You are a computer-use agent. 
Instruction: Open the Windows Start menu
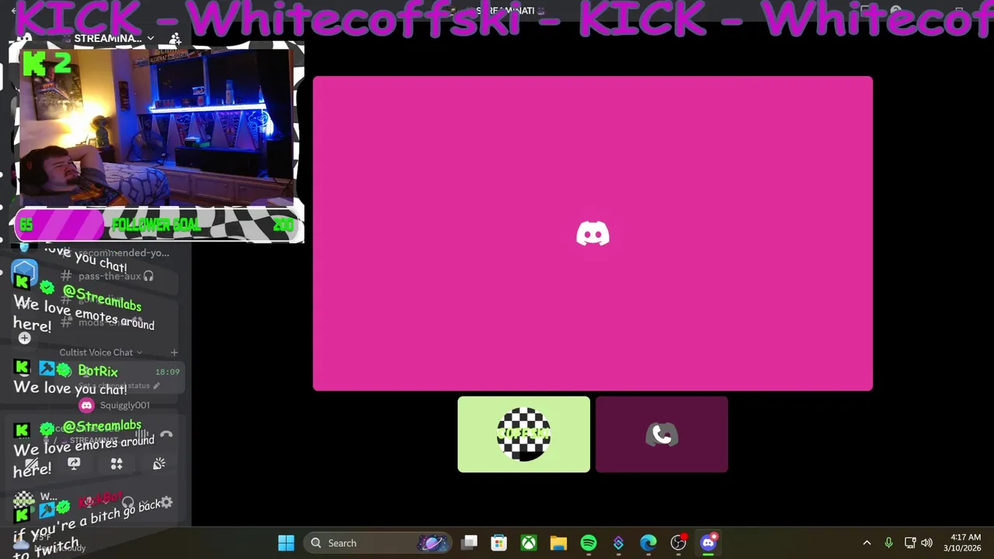286,543
